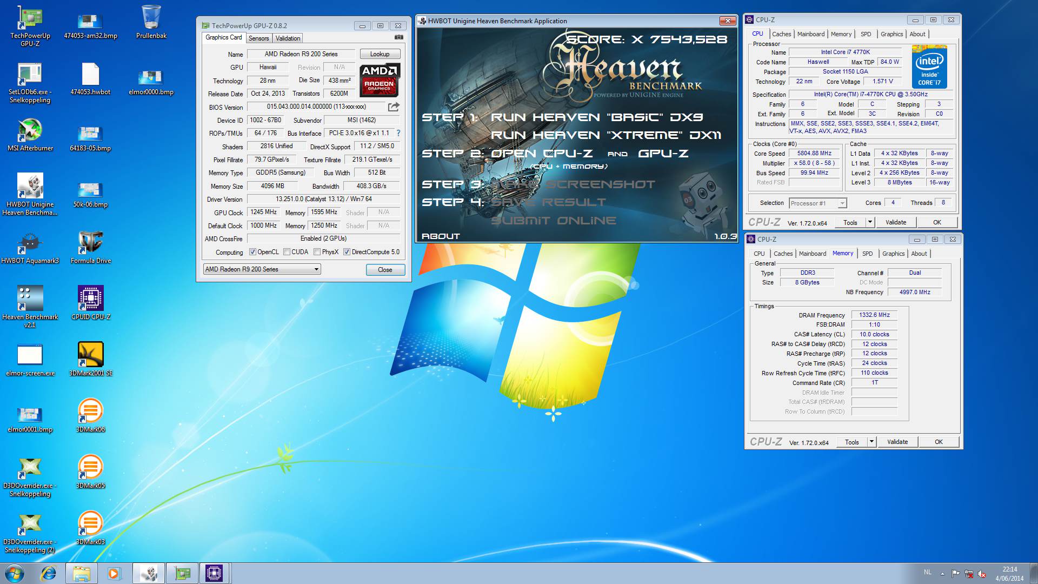Open Caches tab in upper CPU-Z
1038x584 pixels.
point(782,34)
